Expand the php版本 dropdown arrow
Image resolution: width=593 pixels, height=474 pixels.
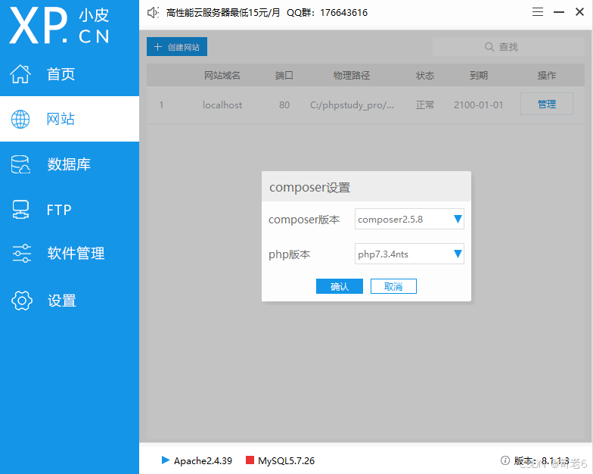coord(458,254)
